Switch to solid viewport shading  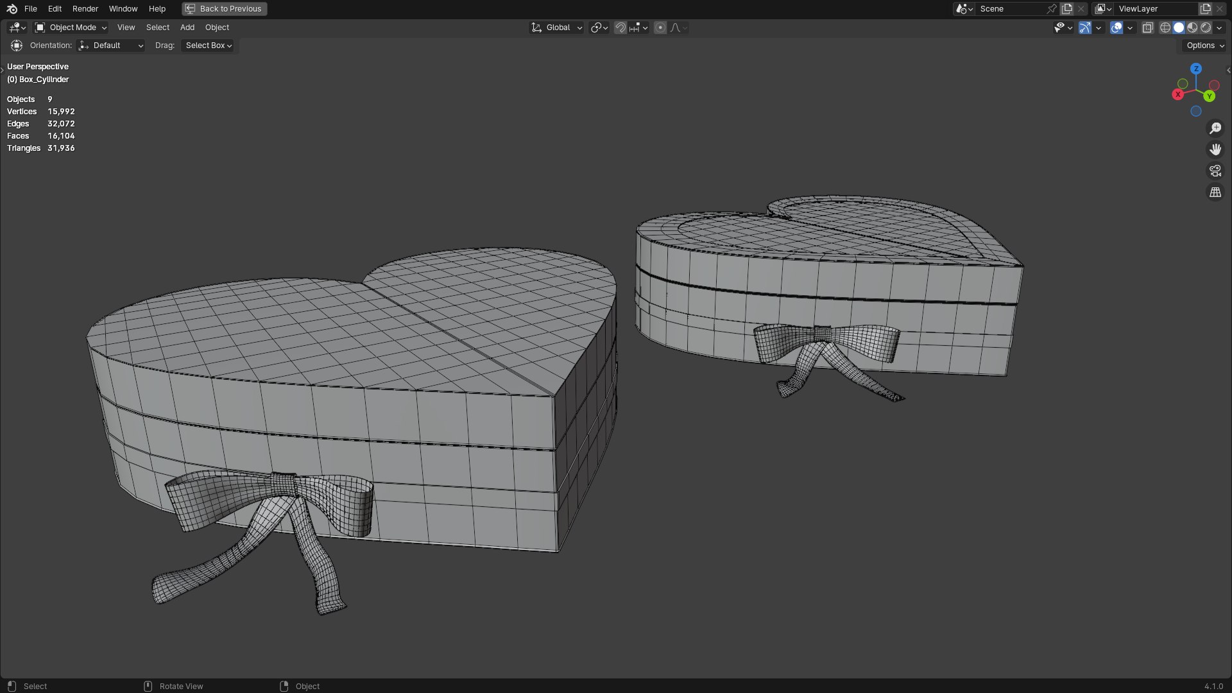(1179, 28)
